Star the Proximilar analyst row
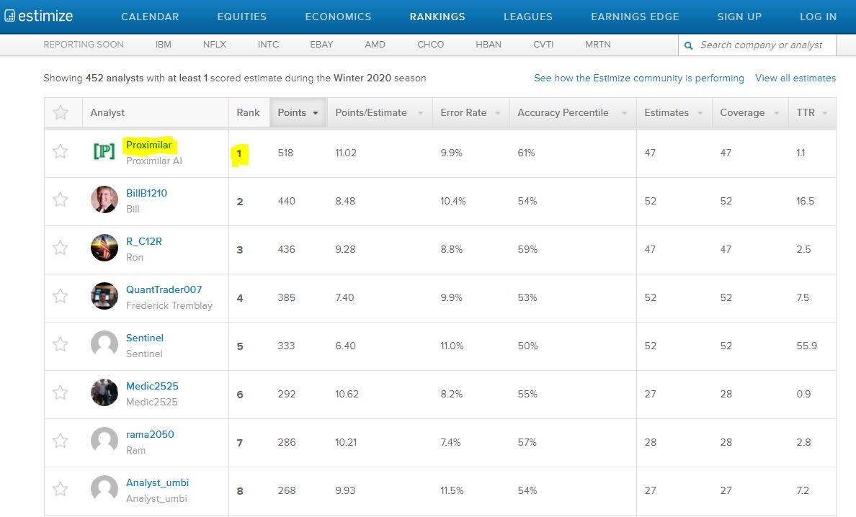This screenshot has height=517, width=856. (60, 151)
